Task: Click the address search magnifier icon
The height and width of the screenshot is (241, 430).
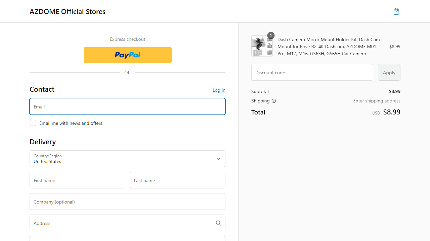Action: pos(218,223)
